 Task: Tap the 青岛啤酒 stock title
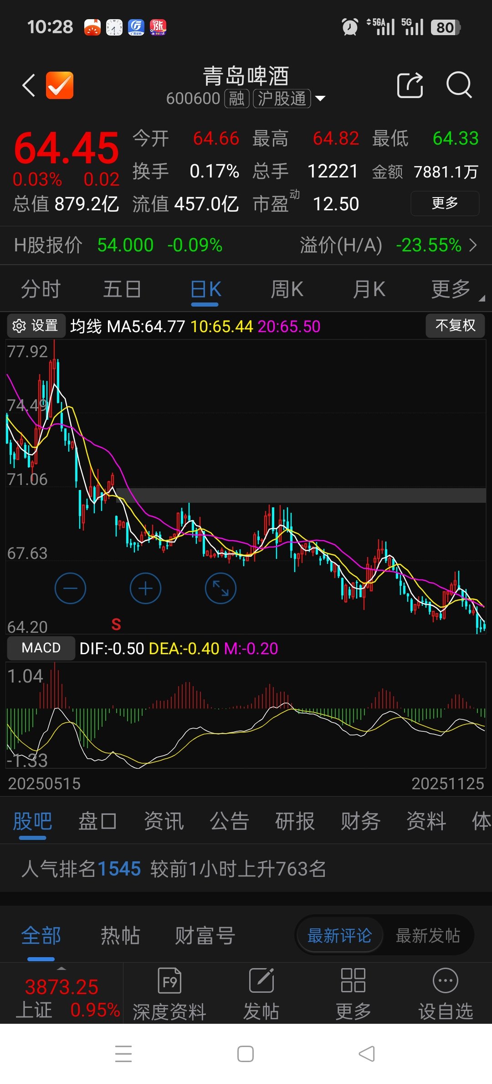point(246,76)
